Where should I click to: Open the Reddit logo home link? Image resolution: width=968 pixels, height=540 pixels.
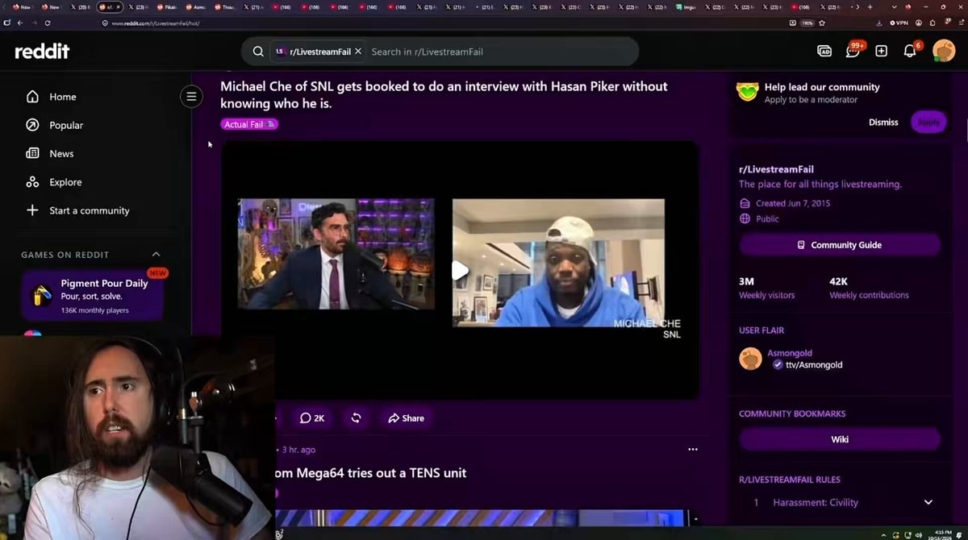point(42,52)
